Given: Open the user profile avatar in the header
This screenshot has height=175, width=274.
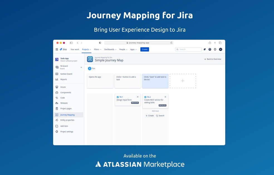Looking at the screenshot, I should point(221,49).
